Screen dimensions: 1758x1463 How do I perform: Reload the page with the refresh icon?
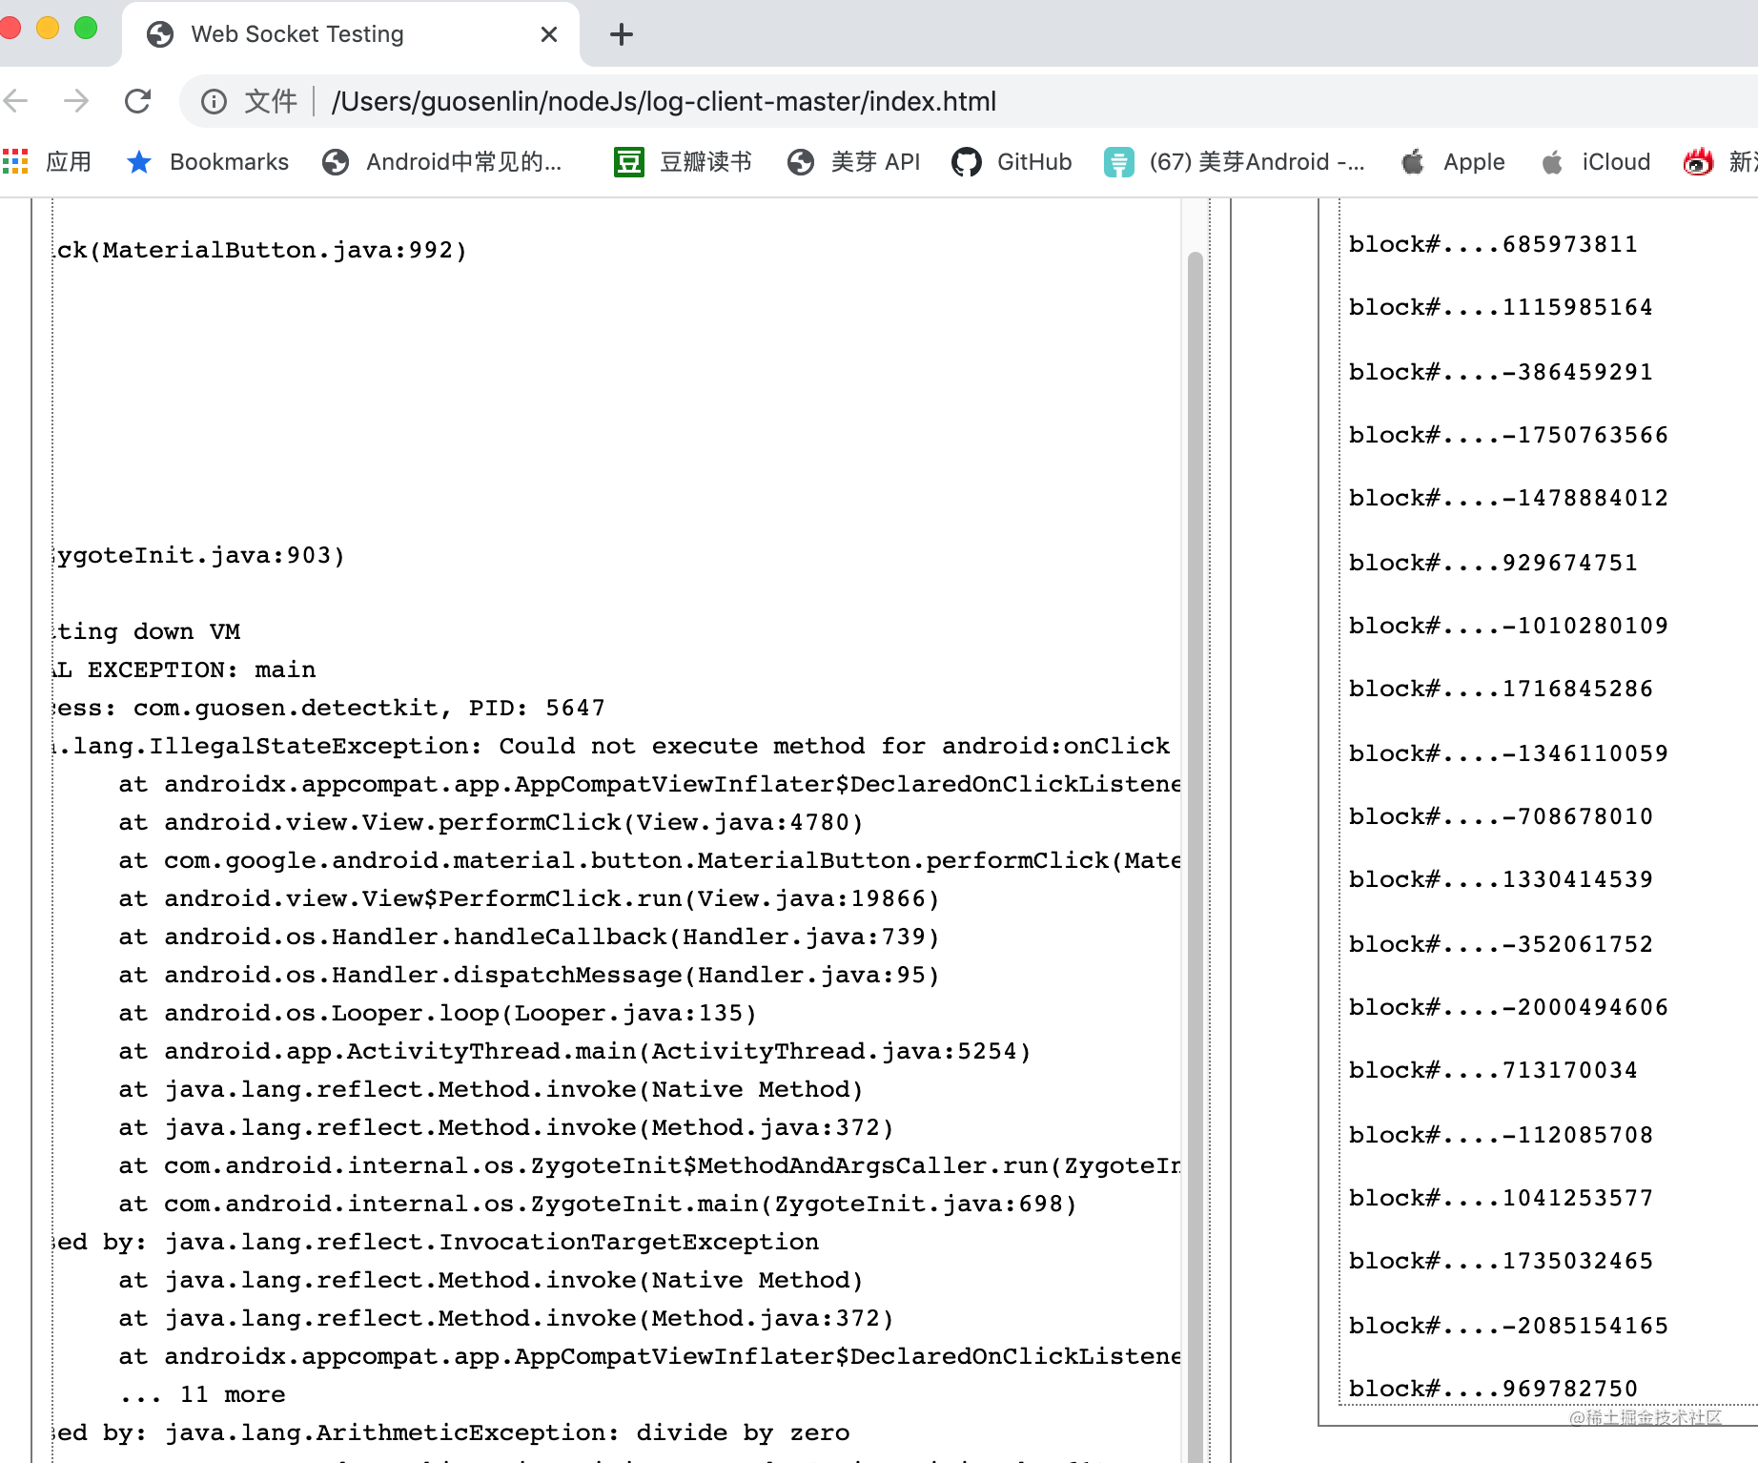[138, 101]
